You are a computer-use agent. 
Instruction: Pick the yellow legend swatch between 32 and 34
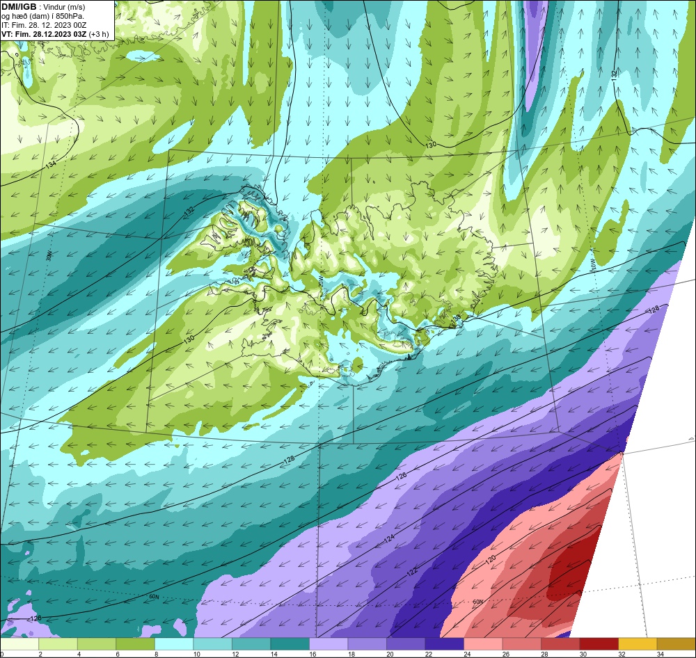tap(638, 644)
